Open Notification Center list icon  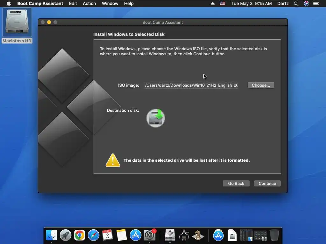tap(316, 3)
